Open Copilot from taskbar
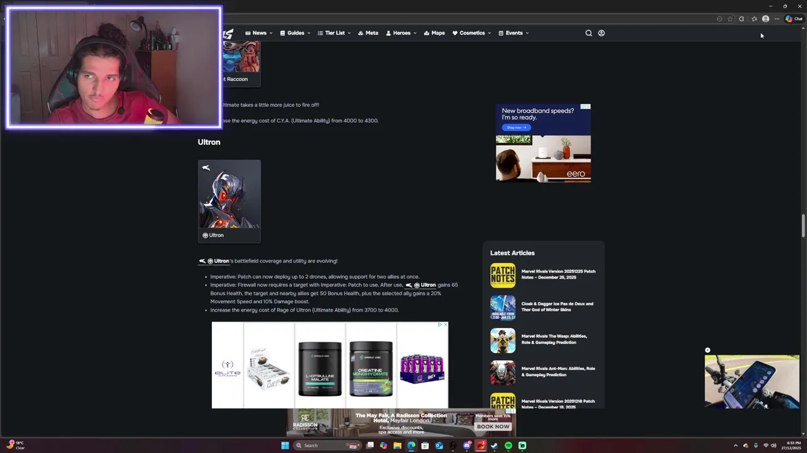Image resolution: width=807 pixels, height=453 pixels. [x=383, y=445]
